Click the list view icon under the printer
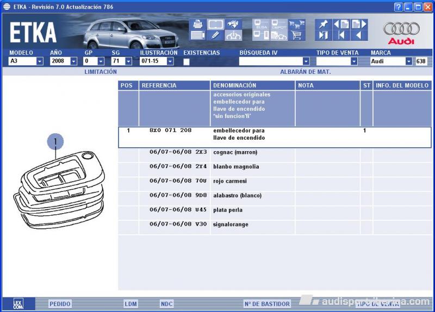 pos(198,35)
